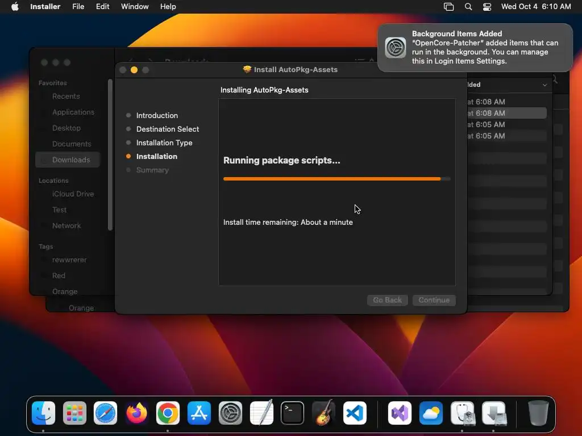Select Downloads in Finder sidebar
The width and height of the screenshot is (582, 436).
(68, 160)
